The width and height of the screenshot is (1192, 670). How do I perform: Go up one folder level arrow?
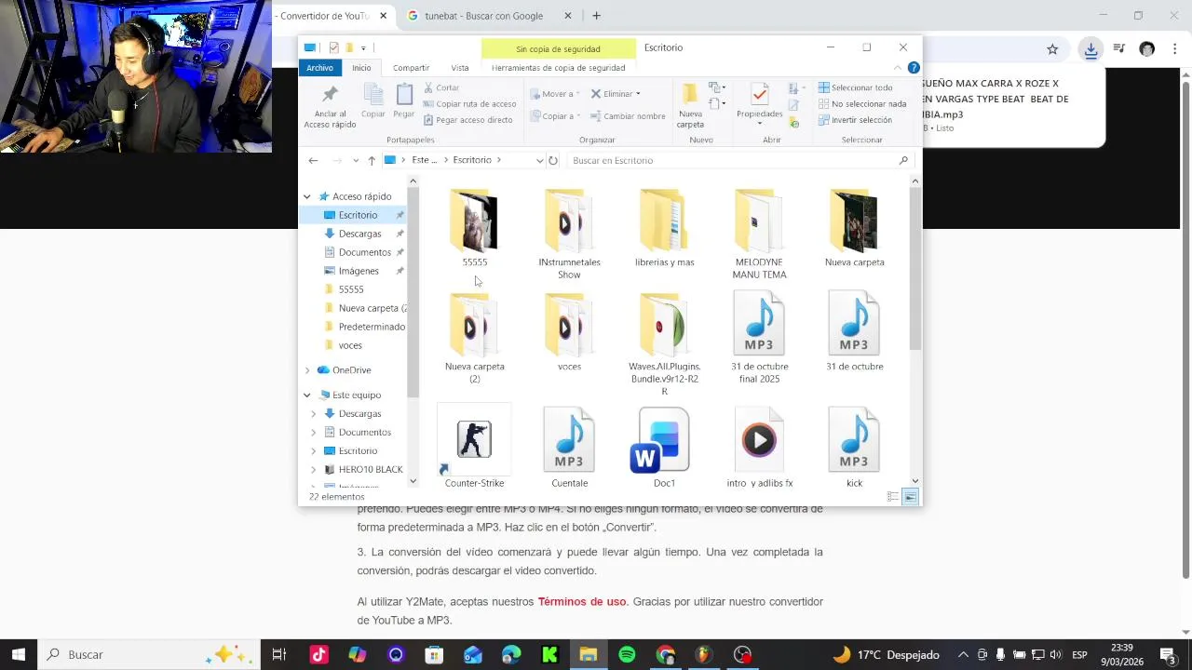click(371, 160)
